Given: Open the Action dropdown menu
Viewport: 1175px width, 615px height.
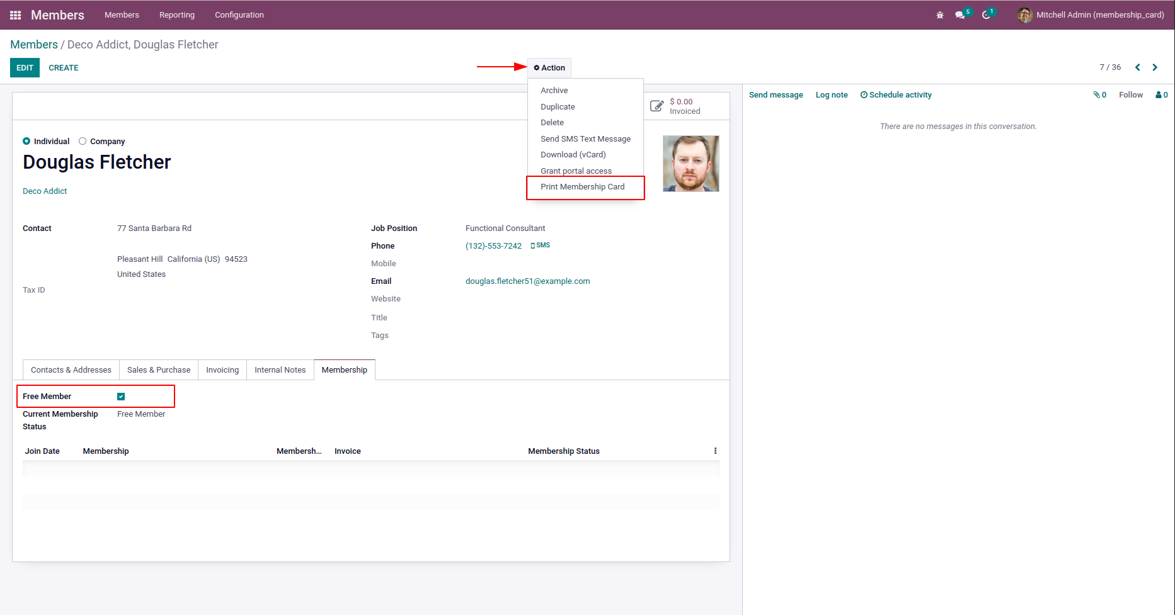Looking at the screenshot, I should (x=549, y=68).
